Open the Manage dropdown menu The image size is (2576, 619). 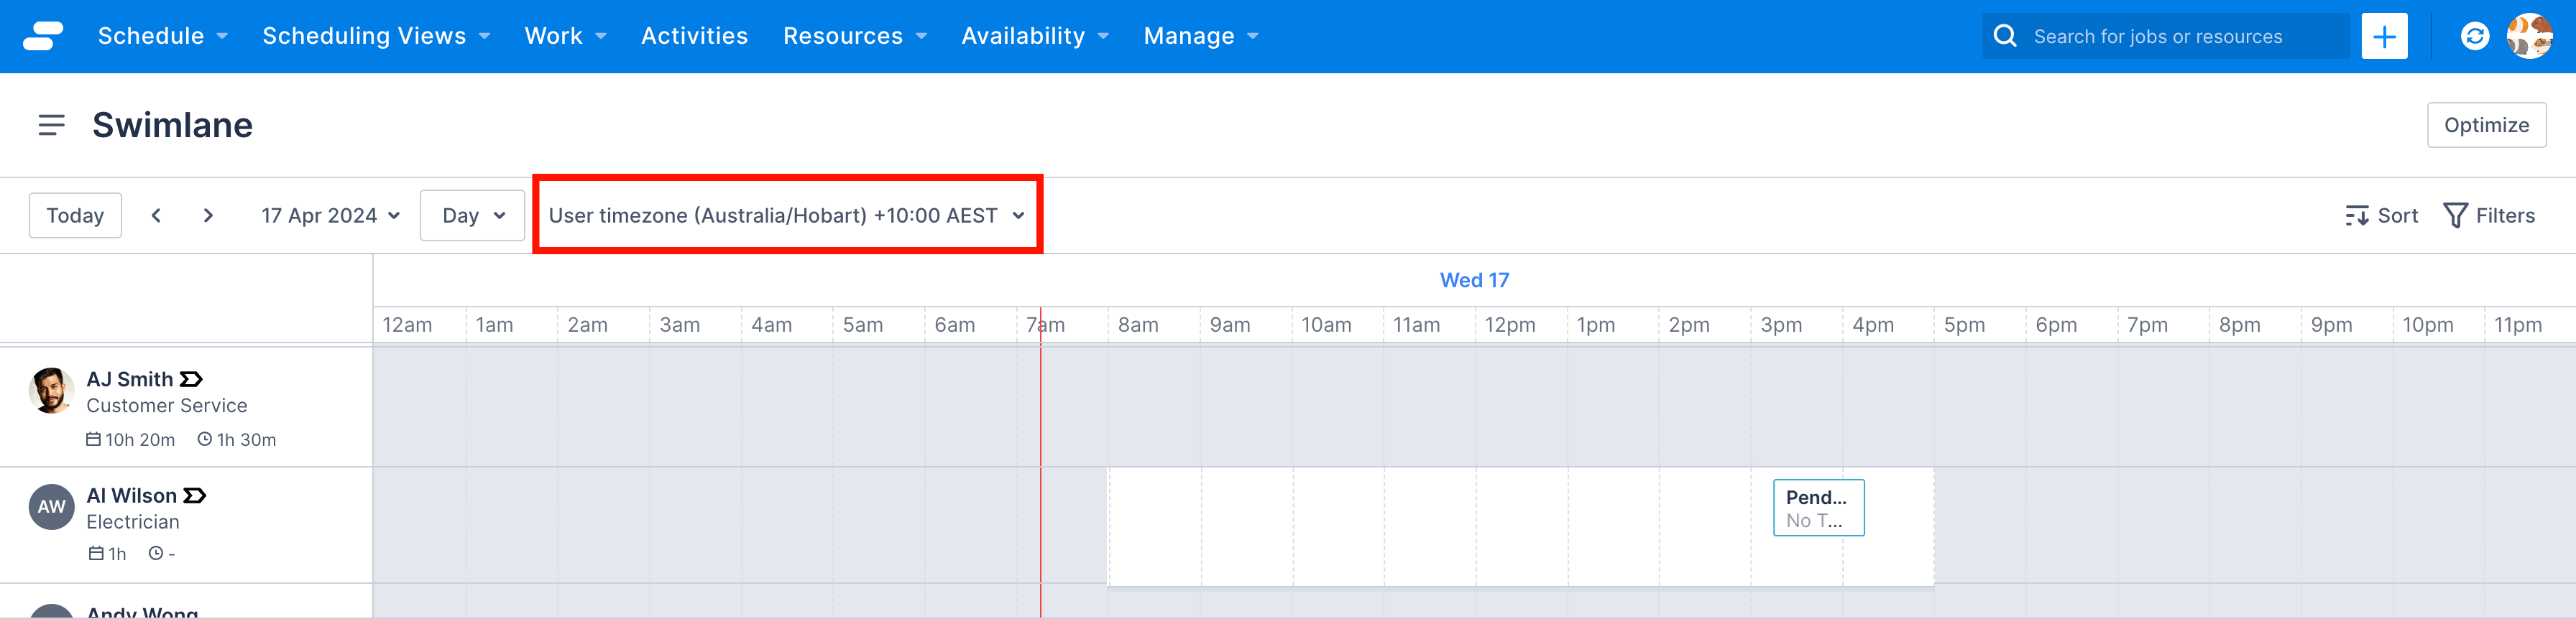click(x=1201, y=36)
